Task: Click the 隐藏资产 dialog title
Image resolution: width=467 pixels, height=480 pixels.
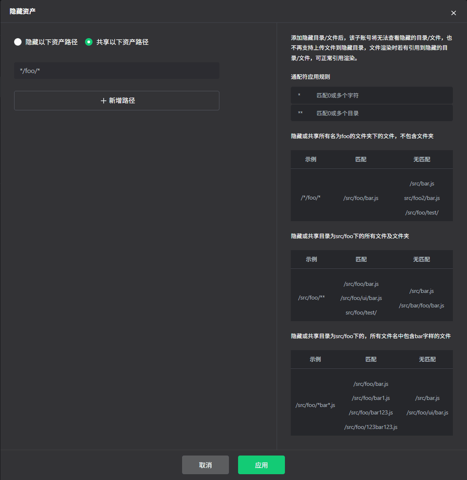Action: [23, 11]
